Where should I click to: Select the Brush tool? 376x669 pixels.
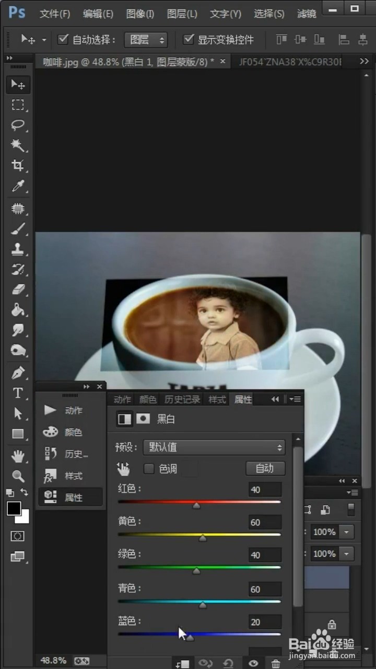(18, 229)
